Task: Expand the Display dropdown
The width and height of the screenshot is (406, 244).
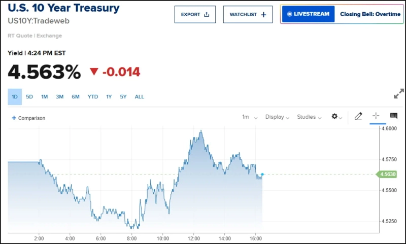Action: (277, 117)
